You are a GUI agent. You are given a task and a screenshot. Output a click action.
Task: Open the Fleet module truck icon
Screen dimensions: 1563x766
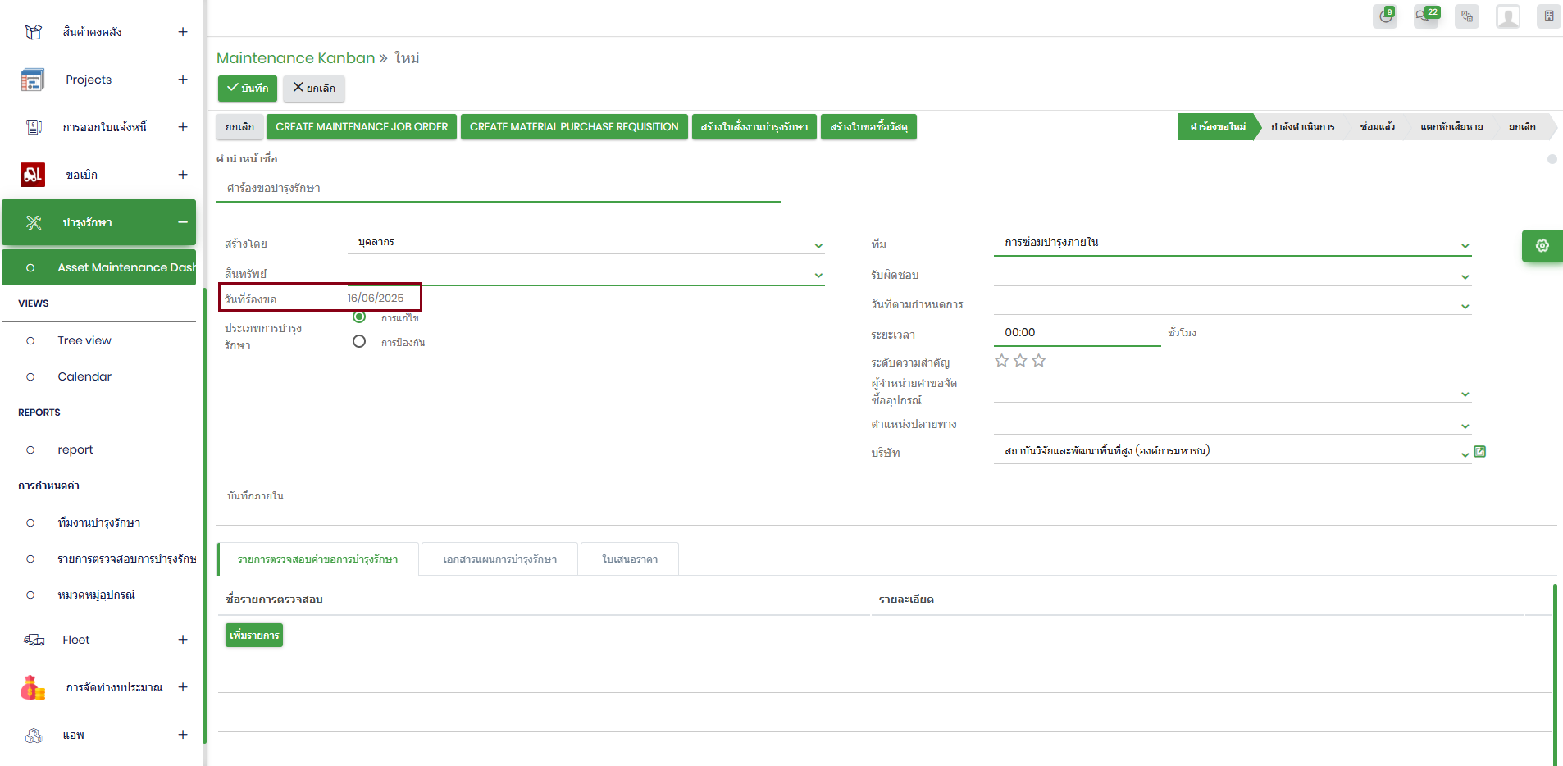(x=34, y=640)
